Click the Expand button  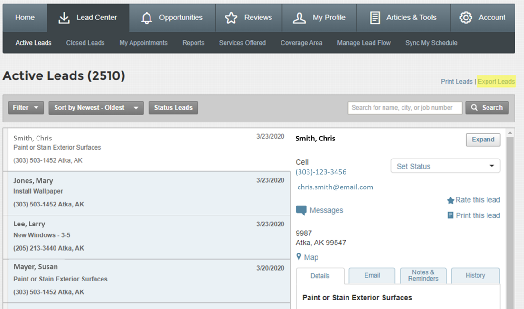pyautogui.click(x=483, y=140)
